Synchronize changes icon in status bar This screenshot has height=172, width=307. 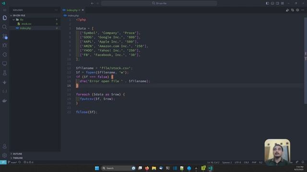click(19, 162)
